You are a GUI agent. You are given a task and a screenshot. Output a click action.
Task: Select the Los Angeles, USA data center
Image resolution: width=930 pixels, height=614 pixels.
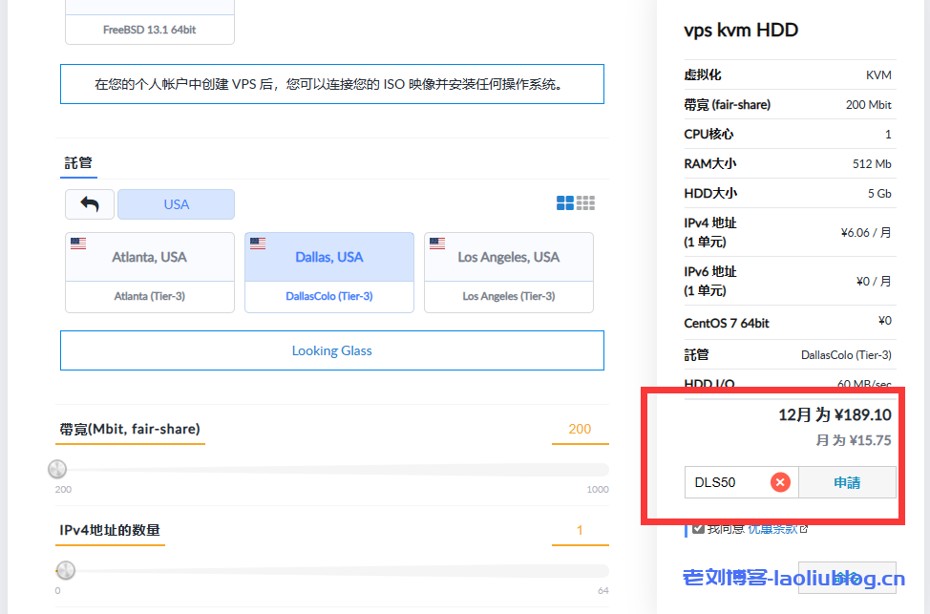508,257
